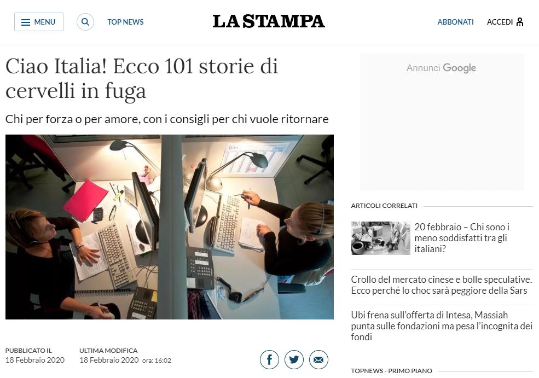Click the TOPNEWS - PRIMO PIANO heading

[x=392, y=371]
